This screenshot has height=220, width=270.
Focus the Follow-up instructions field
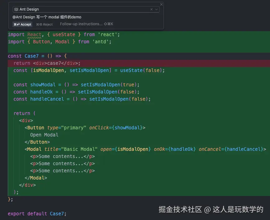86,24
